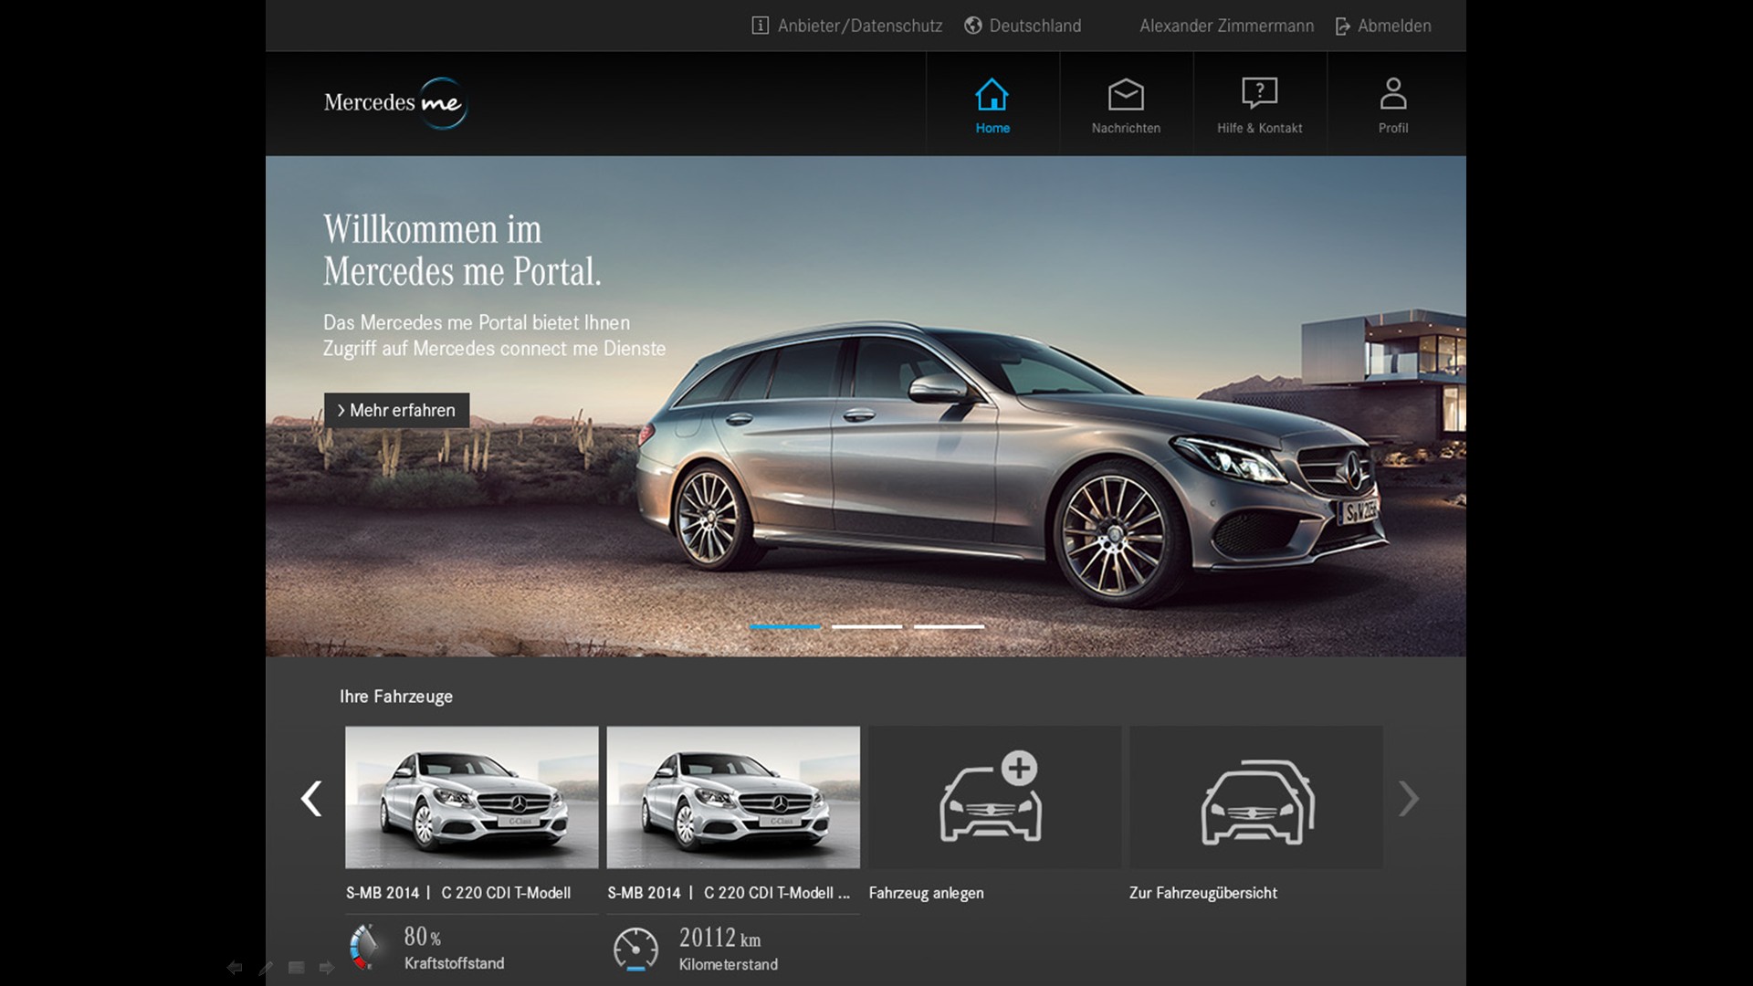The height and width of the screenshot is (986, 1753).
Task: Open the Profil person icon
Action: pos(1392,94)
